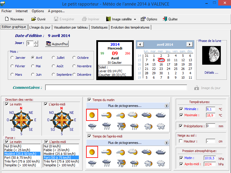
Task: Toggle the Précipitations checkbox
Action: point(181,126)
